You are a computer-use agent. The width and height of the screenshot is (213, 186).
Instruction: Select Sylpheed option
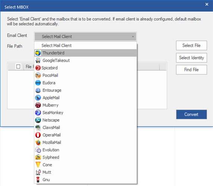click(x=85, y=157)
